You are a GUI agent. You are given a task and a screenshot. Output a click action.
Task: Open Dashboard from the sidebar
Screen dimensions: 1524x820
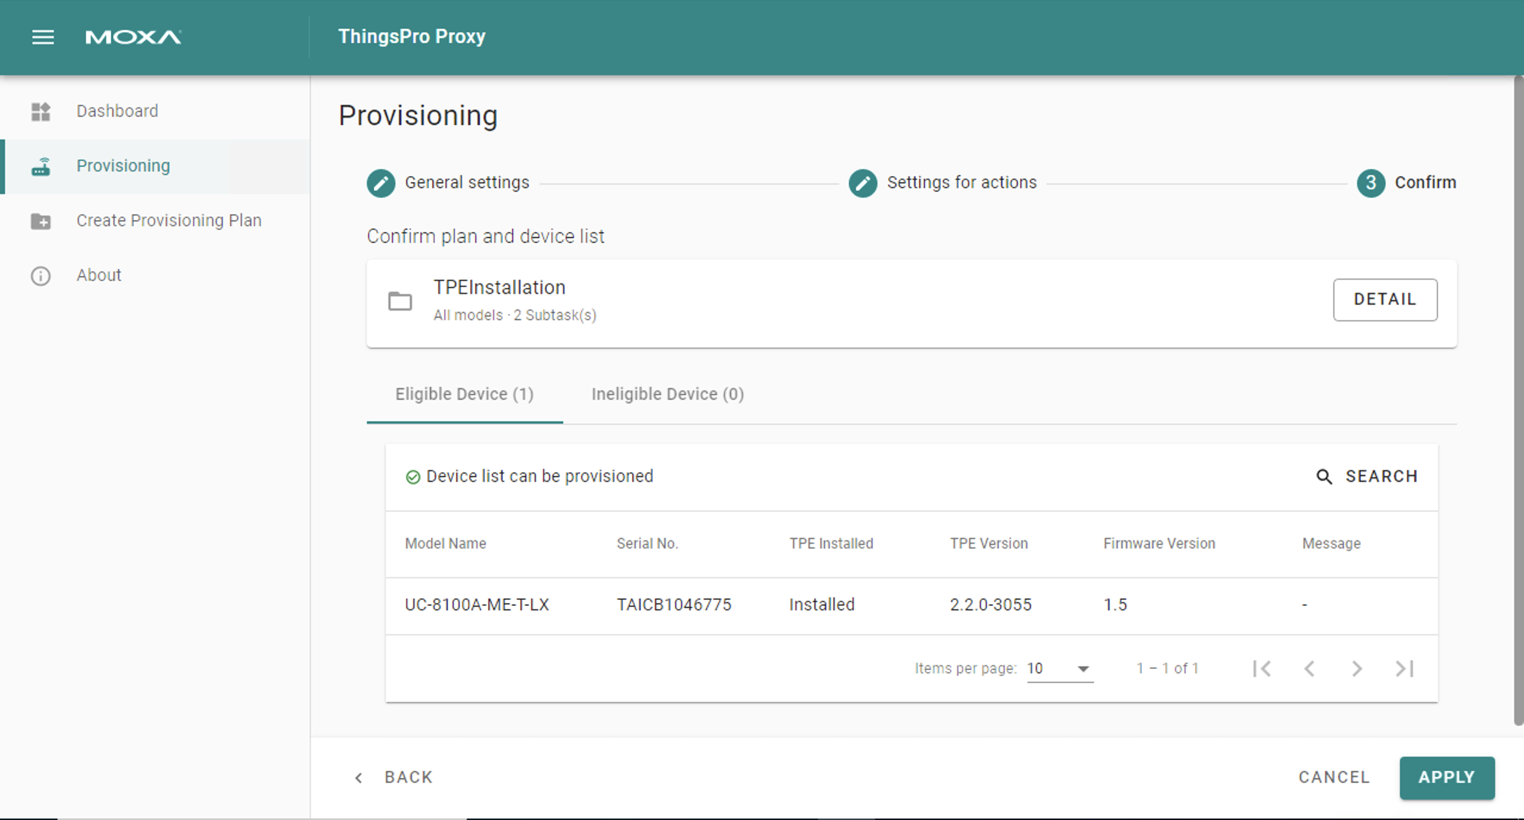(x=155, y=111)
